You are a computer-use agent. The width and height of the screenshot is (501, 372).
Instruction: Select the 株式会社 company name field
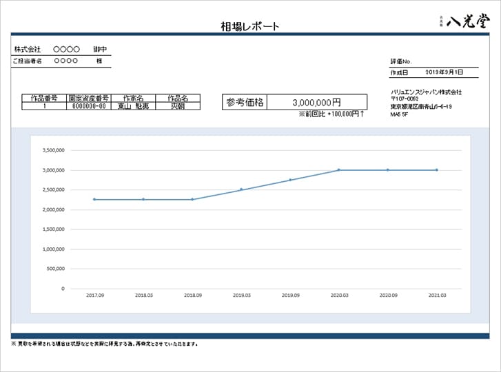pyautogui.click(x=61, y=50)
